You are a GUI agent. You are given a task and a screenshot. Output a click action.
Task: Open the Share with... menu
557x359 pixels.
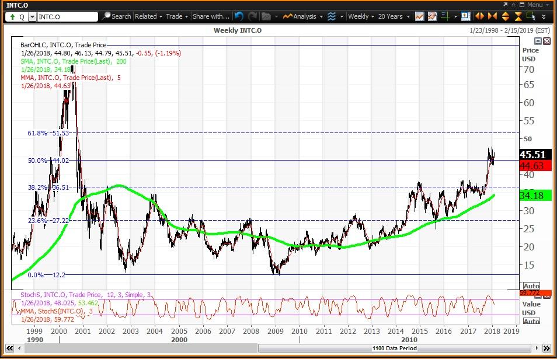click(211, 16)
